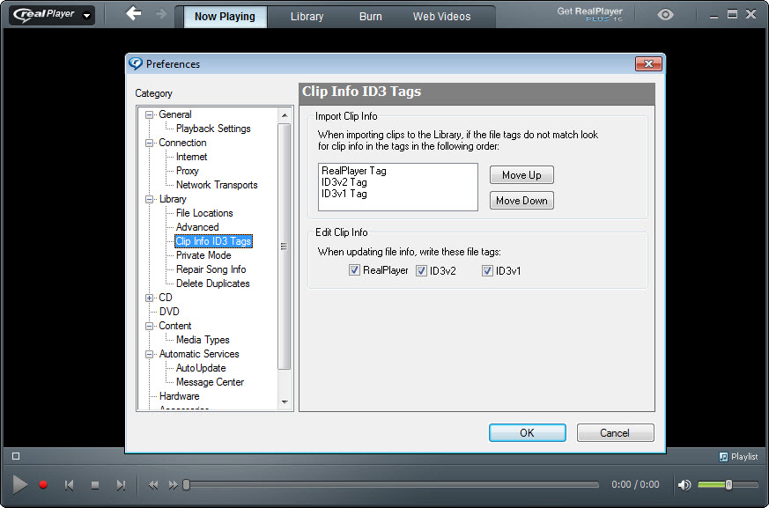Open the Library tab
Screen dimensions: 769x508
click(x=307, y=16)
